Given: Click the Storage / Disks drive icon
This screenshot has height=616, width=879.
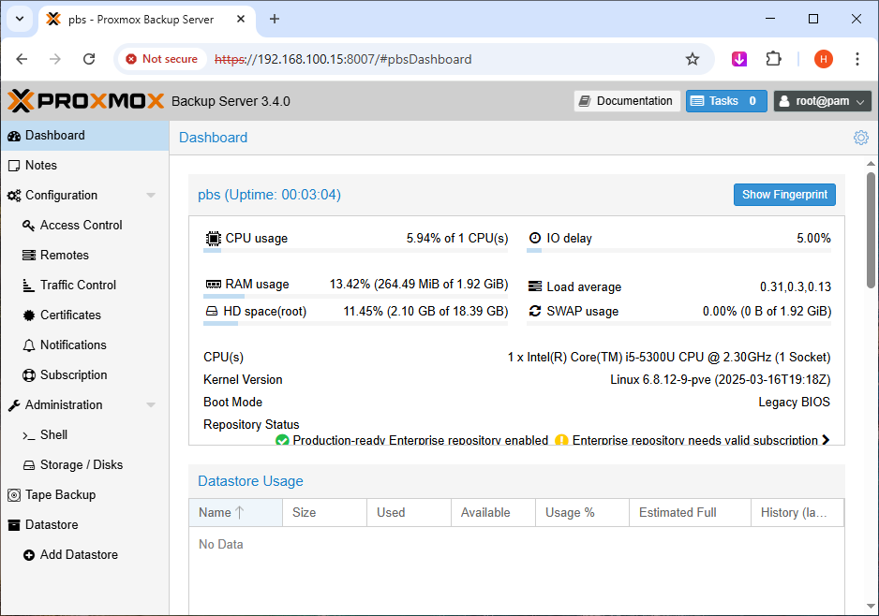Looking at the screenshot, I should 29,465.
